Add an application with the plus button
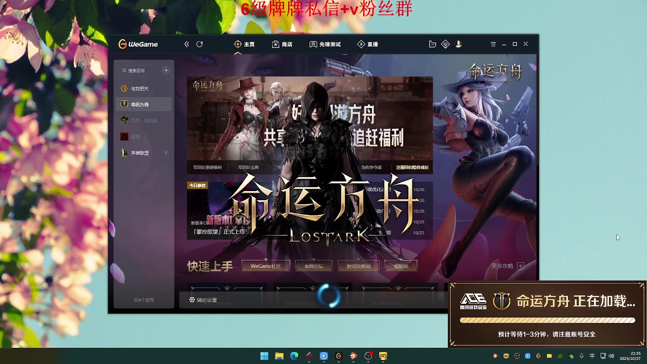 166,71
